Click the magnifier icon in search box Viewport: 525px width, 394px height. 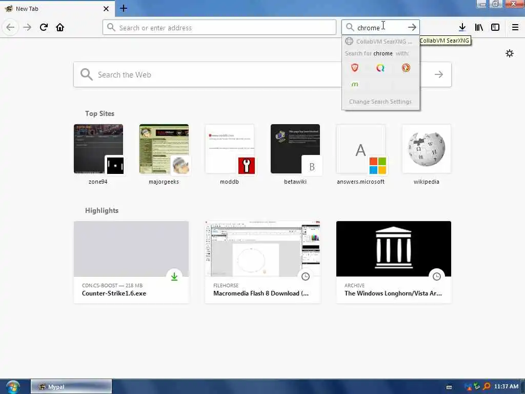pyautogui.click(x=350, y=28)
